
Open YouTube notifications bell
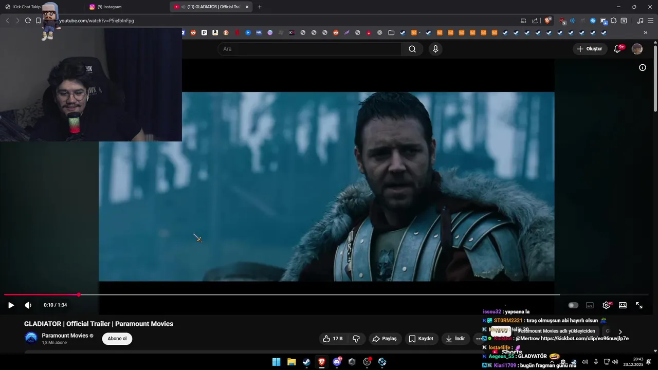point(618,49)
